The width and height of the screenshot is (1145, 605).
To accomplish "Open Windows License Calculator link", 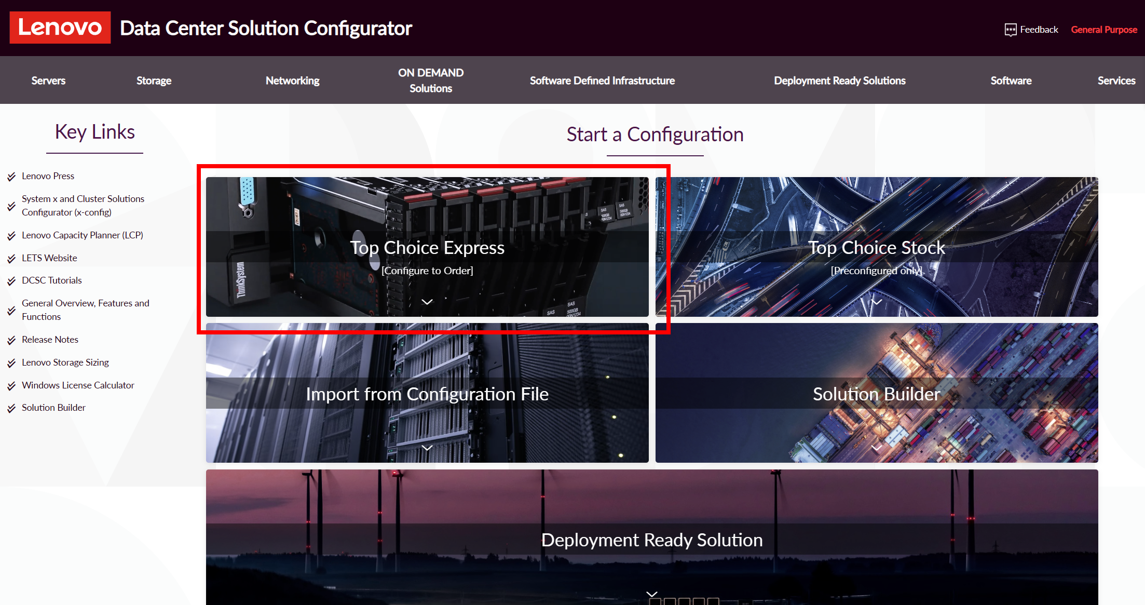I will [x=78, y=385].
